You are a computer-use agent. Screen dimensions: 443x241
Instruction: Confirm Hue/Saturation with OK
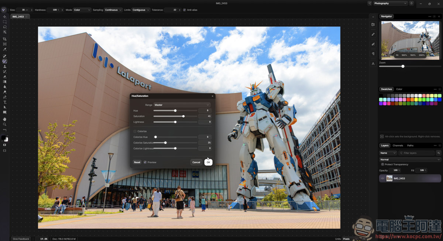(x=208, y=162)
